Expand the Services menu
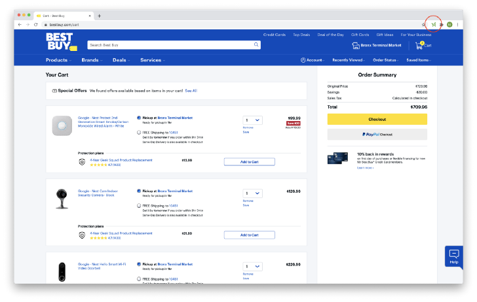 [x=153, y=60]
